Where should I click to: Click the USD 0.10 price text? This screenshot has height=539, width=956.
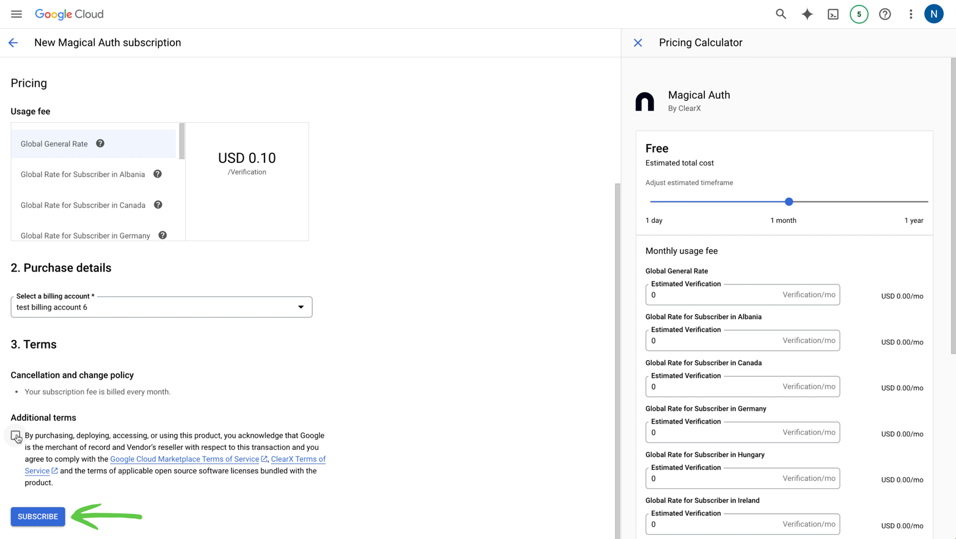point(247,158)
